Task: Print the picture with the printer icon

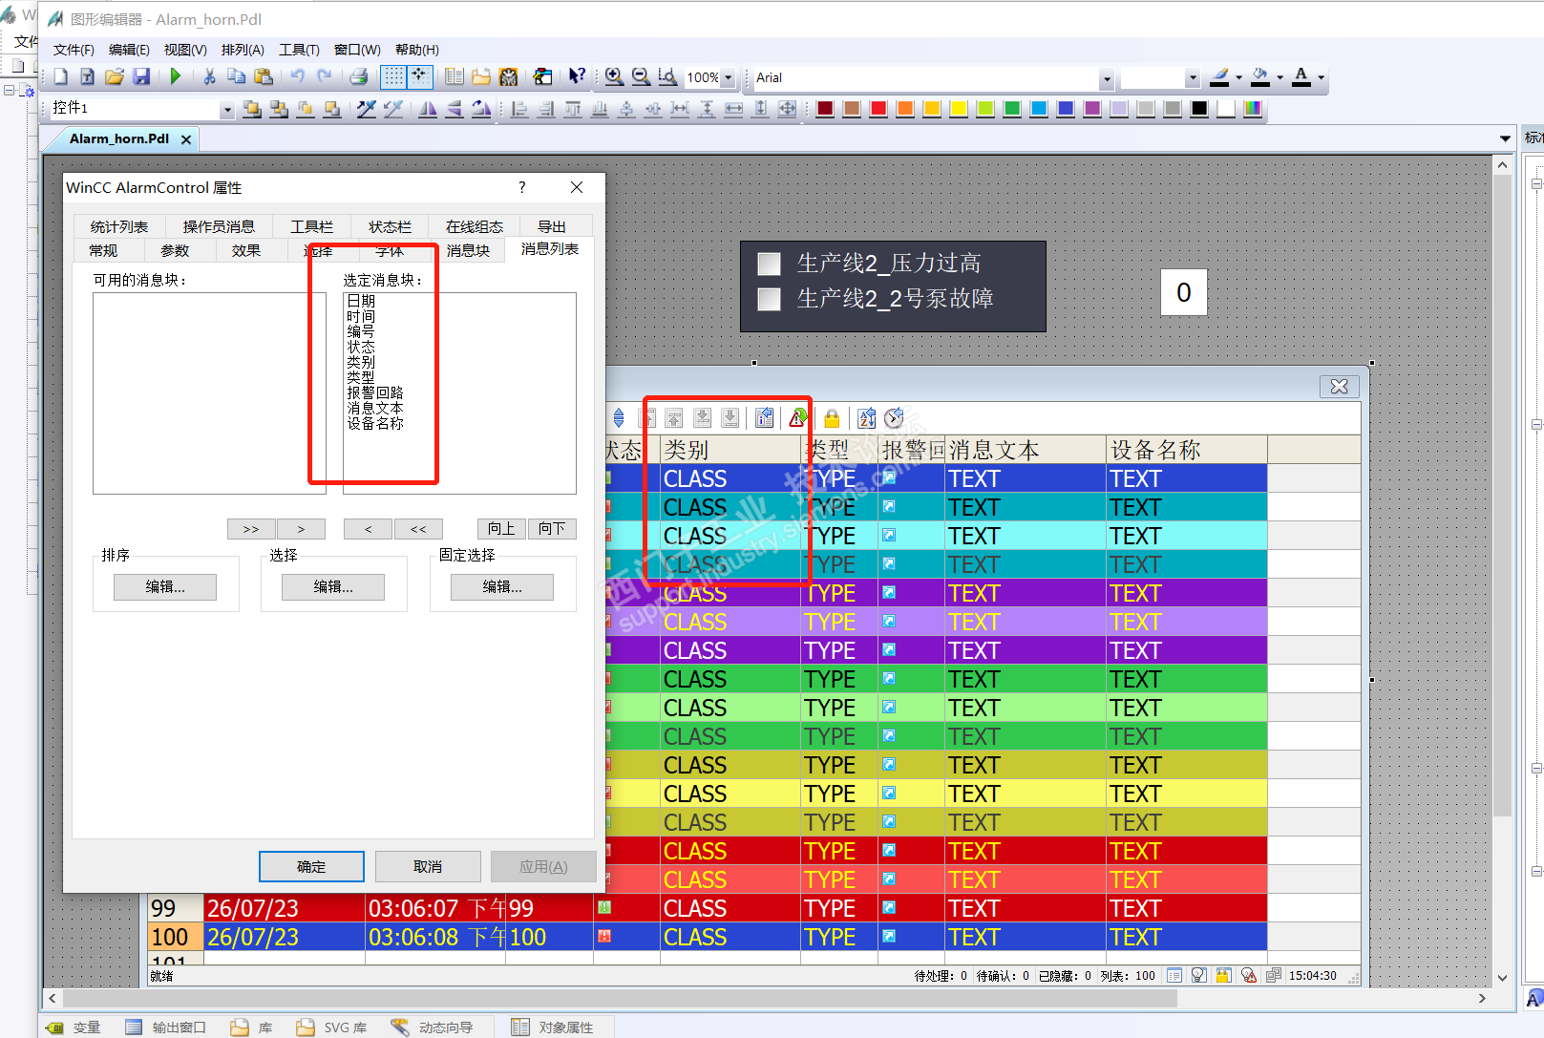Action: (359, 77)
